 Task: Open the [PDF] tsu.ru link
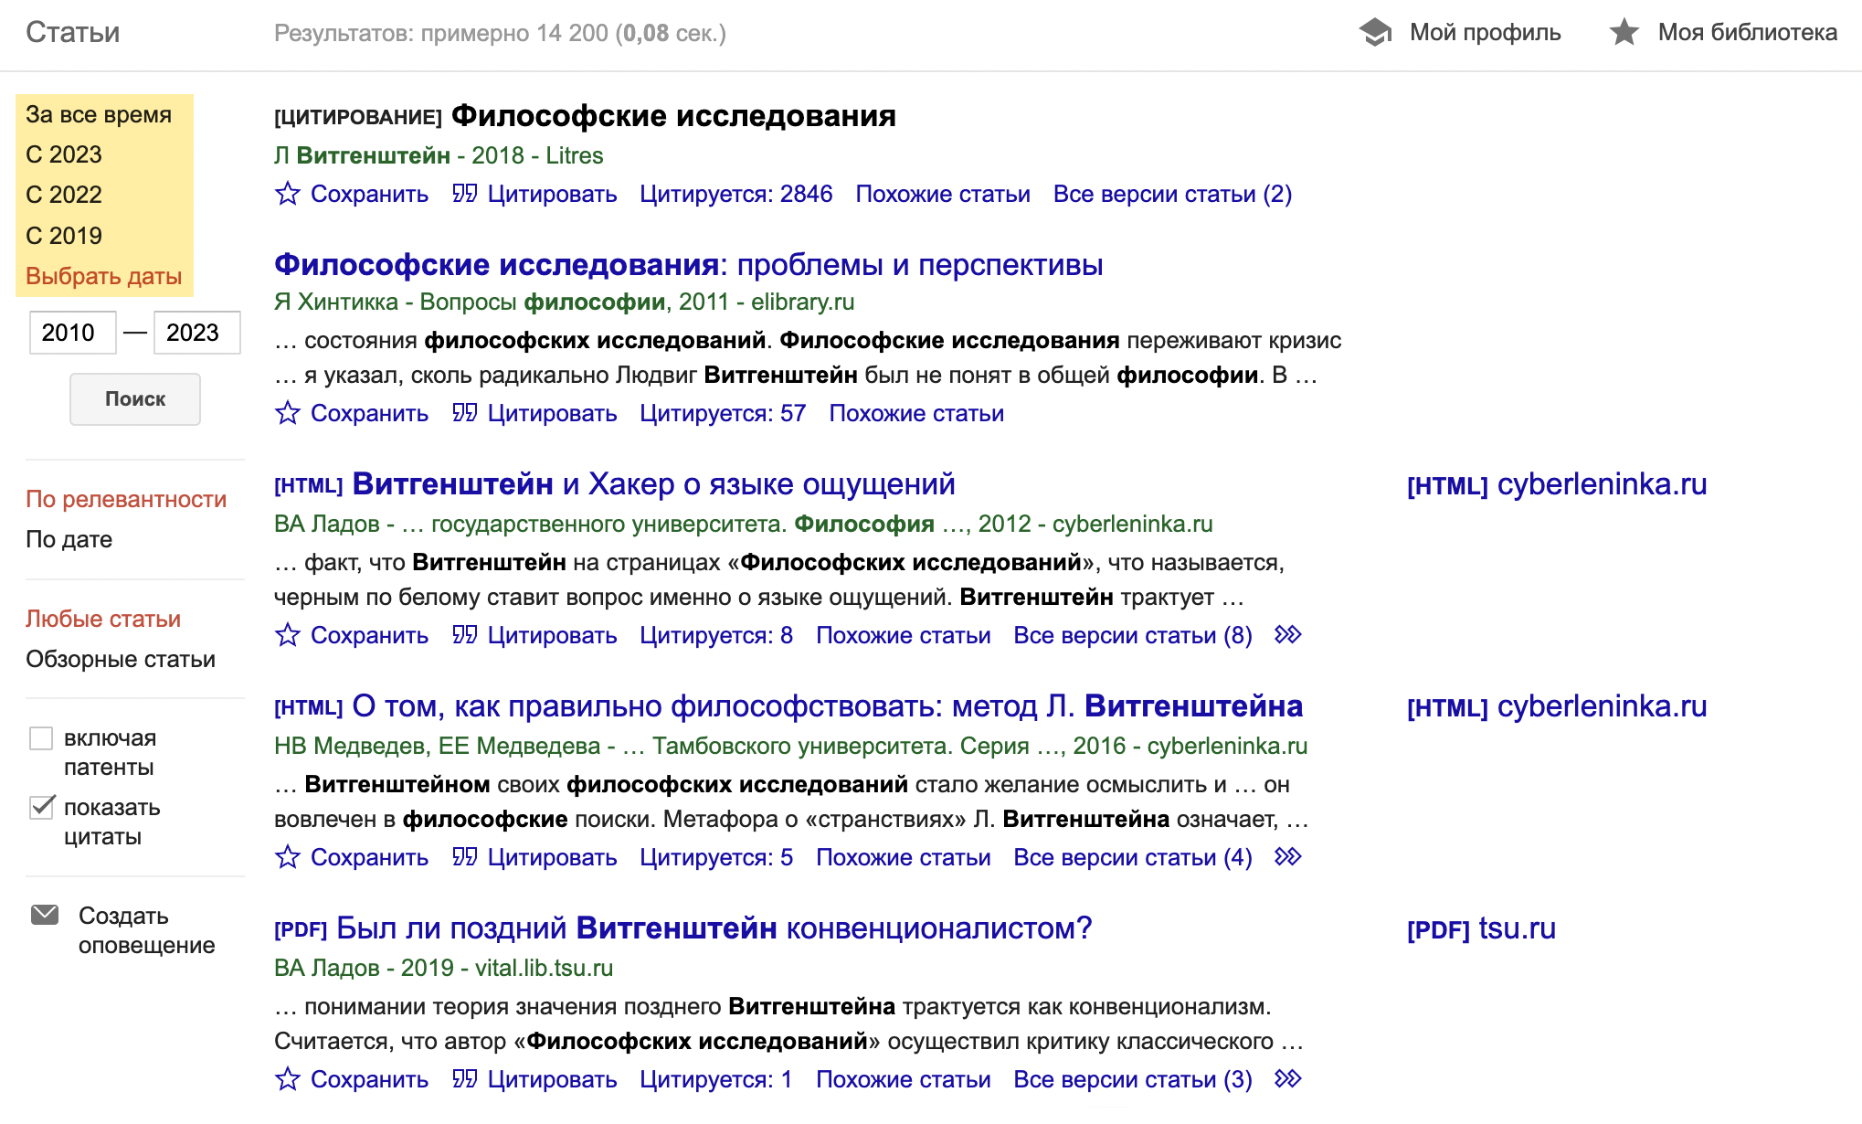(x=1481, y=928)
